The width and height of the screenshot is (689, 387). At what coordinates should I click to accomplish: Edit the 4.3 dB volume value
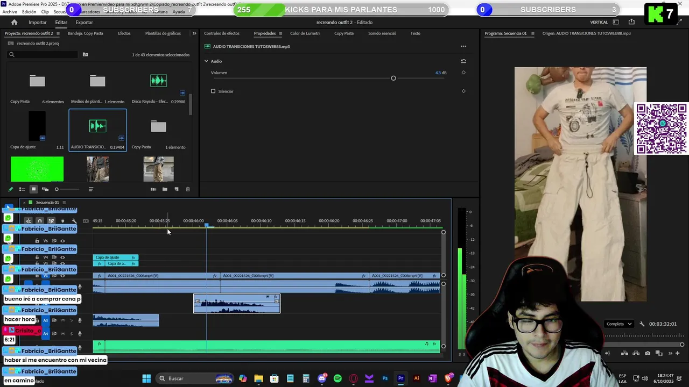tap(441, 73)
